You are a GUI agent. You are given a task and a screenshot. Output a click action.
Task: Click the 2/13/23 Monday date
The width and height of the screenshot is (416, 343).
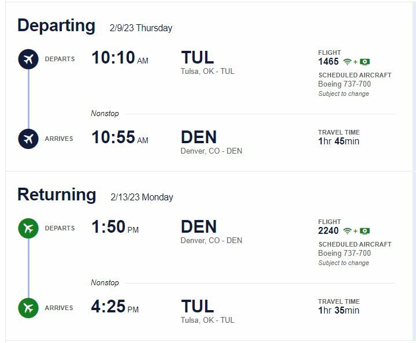[x=142, y=197]
